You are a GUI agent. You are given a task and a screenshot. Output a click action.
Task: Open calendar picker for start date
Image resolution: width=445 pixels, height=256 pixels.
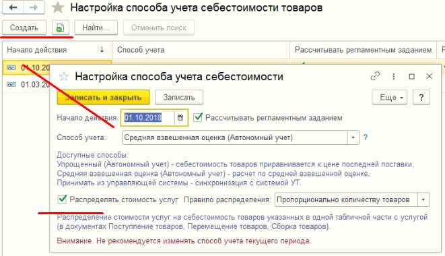click(180, 118)
